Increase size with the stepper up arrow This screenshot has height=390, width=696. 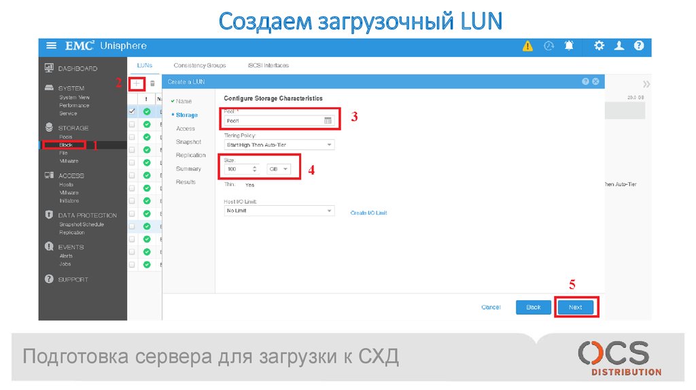(x=254, y=167)
